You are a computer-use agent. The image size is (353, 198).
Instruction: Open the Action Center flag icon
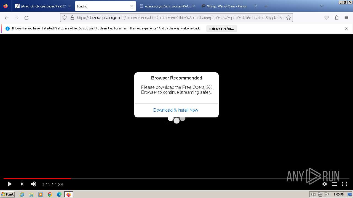[x=326, y=194]
